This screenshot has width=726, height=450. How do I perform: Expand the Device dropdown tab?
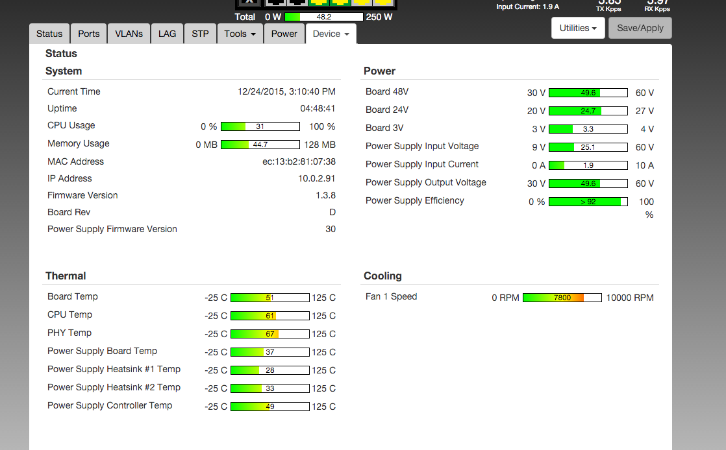tap(331, 34)
